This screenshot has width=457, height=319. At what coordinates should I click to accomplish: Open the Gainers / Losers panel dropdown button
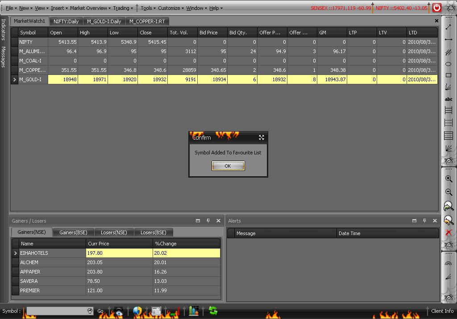tap(198, 221)
